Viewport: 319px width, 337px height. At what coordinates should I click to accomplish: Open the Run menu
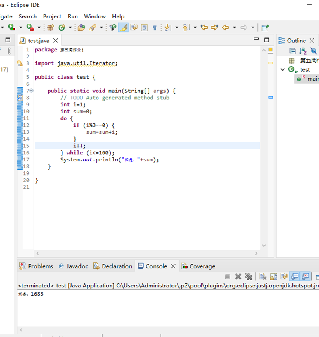(73, 16)
